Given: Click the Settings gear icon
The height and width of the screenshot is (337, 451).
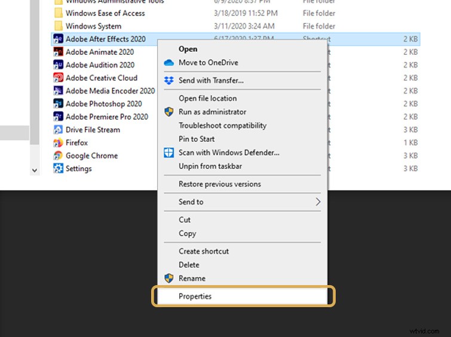Looking at the screenshot, I should click(58, 168).
